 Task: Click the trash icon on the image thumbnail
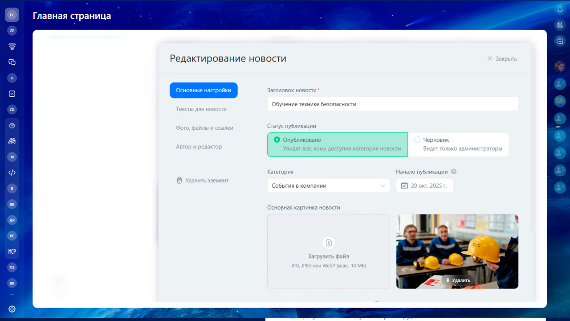point(448,280)
